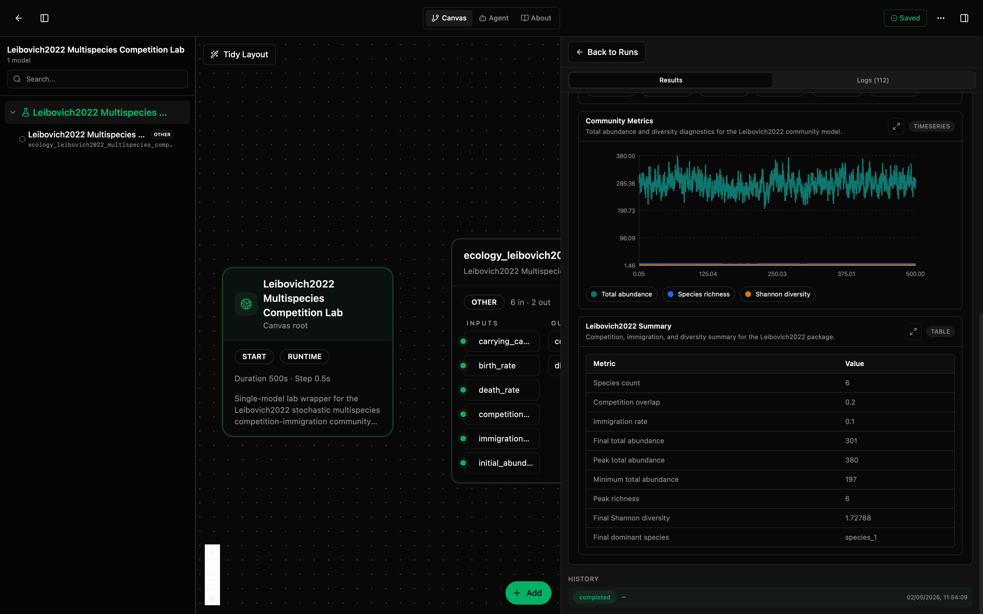Image resolution: width=983 pixels, height=614 pixels.
Task: Click the Metric column header
Action: tap(604, 363)
